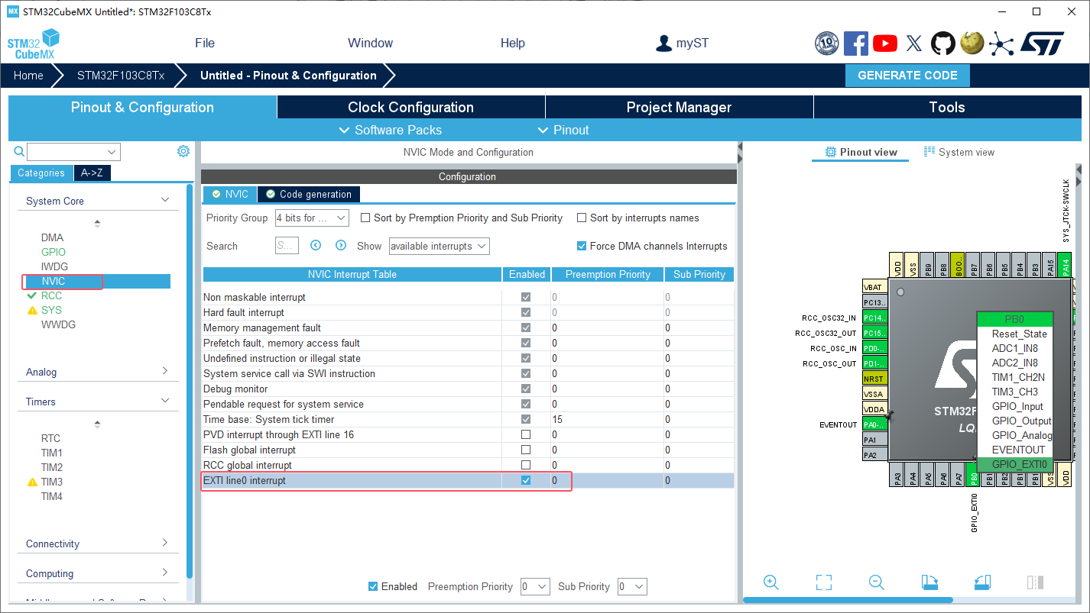Enable PVD interrupt through EXTI line 16
Viewport: 1090px width, 613px height.
coord(525,434)
